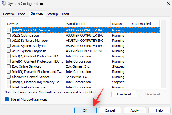
Task: Click the Cancel button
Action: [x=110, y=110]
